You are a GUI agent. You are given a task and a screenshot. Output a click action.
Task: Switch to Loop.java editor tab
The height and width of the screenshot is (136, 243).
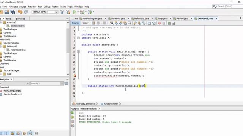click(x=163, y=19)
